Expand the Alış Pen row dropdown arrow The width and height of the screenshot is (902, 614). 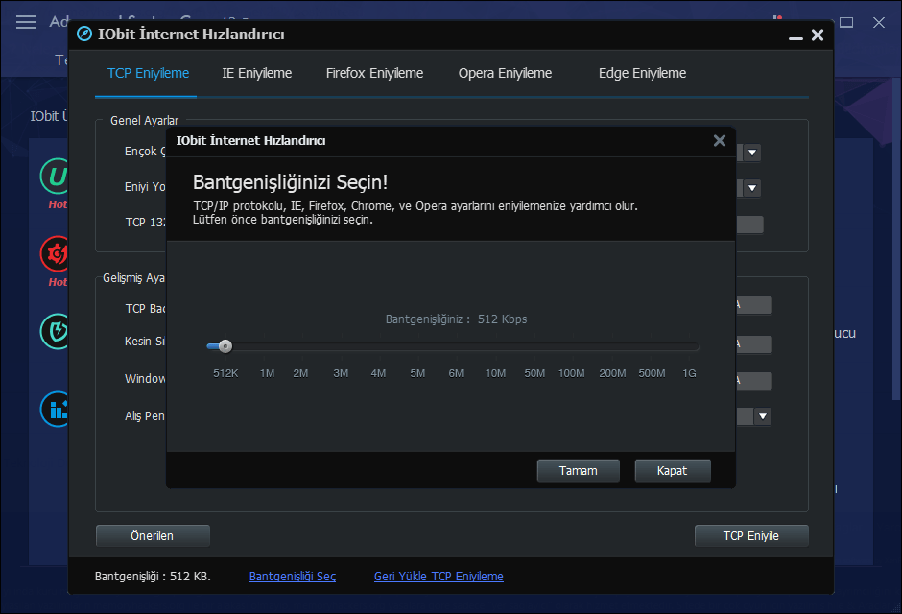(x=763, y=416)
